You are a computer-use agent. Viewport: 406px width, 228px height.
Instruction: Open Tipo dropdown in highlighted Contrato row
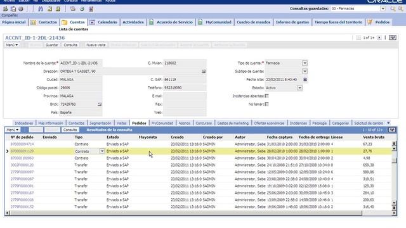(102, 151)
